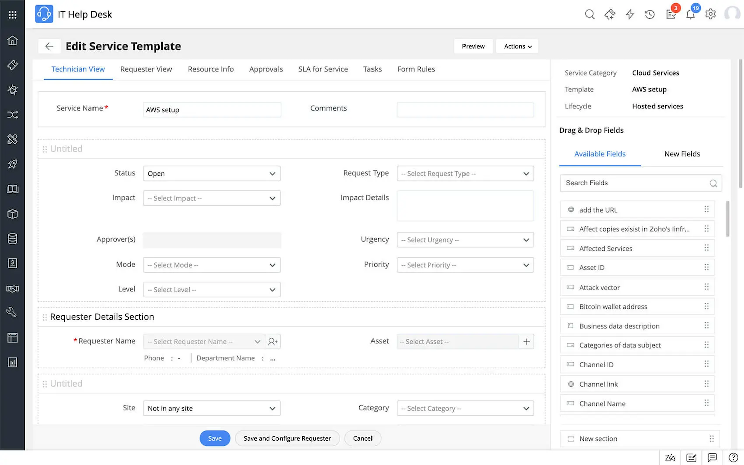The image size is (744, 465).
Task: Open the Mode selection dropdown
Action: coord(211,265)
